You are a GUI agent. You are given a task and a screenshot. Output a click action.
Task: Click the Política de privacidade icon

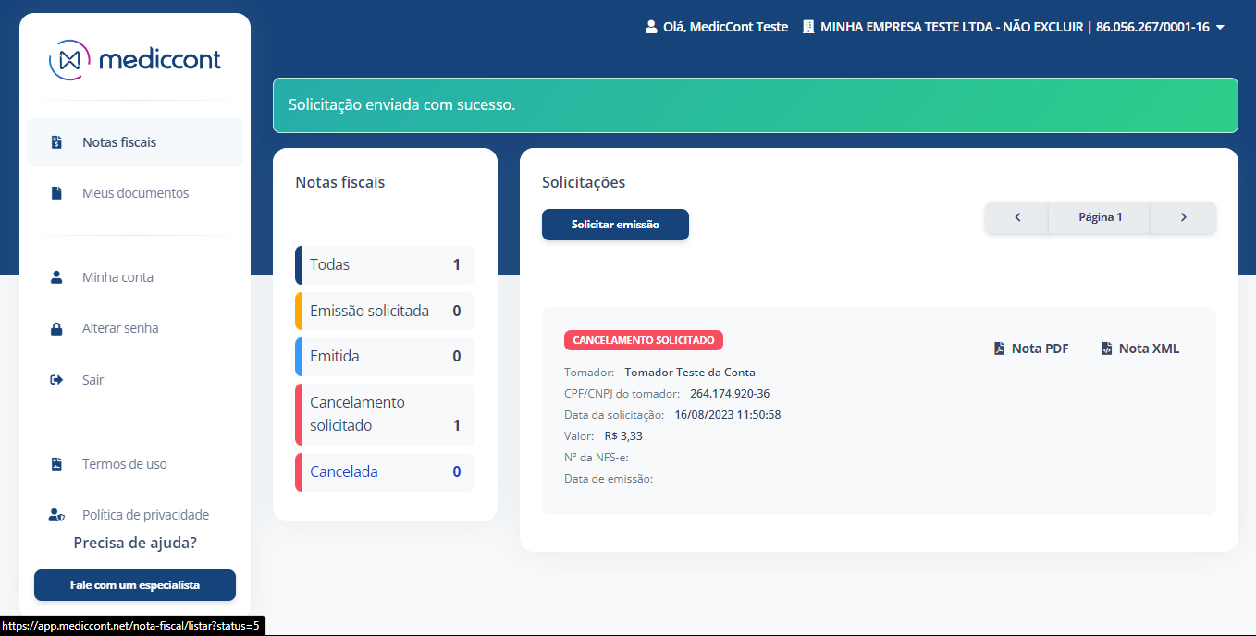[56, 515]
